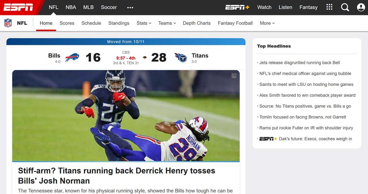368x194 pixels.
Task: Go to NFL in top navigation
Action: [x=53, y=7]
